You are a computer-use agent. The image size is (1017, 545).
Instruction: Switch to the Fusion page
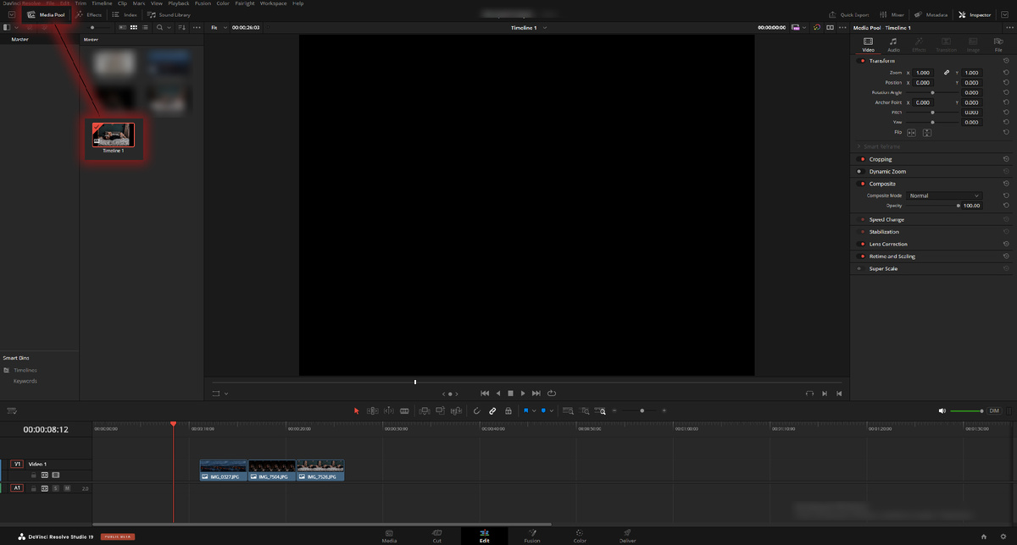pos(532,537)
